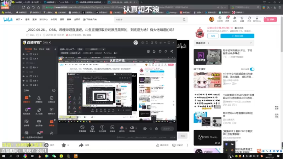Open bilibili 消息 messages icon
Screen dimensions: 283x159
pos(227,19)
